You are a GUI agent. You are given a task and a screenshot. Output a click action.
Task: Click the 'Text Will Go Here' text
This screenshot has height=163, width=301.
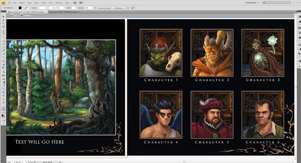tap(40, 142)
